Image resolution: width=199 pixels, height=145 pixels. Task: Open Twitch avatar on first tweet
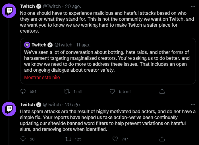(x=9, y=11)
